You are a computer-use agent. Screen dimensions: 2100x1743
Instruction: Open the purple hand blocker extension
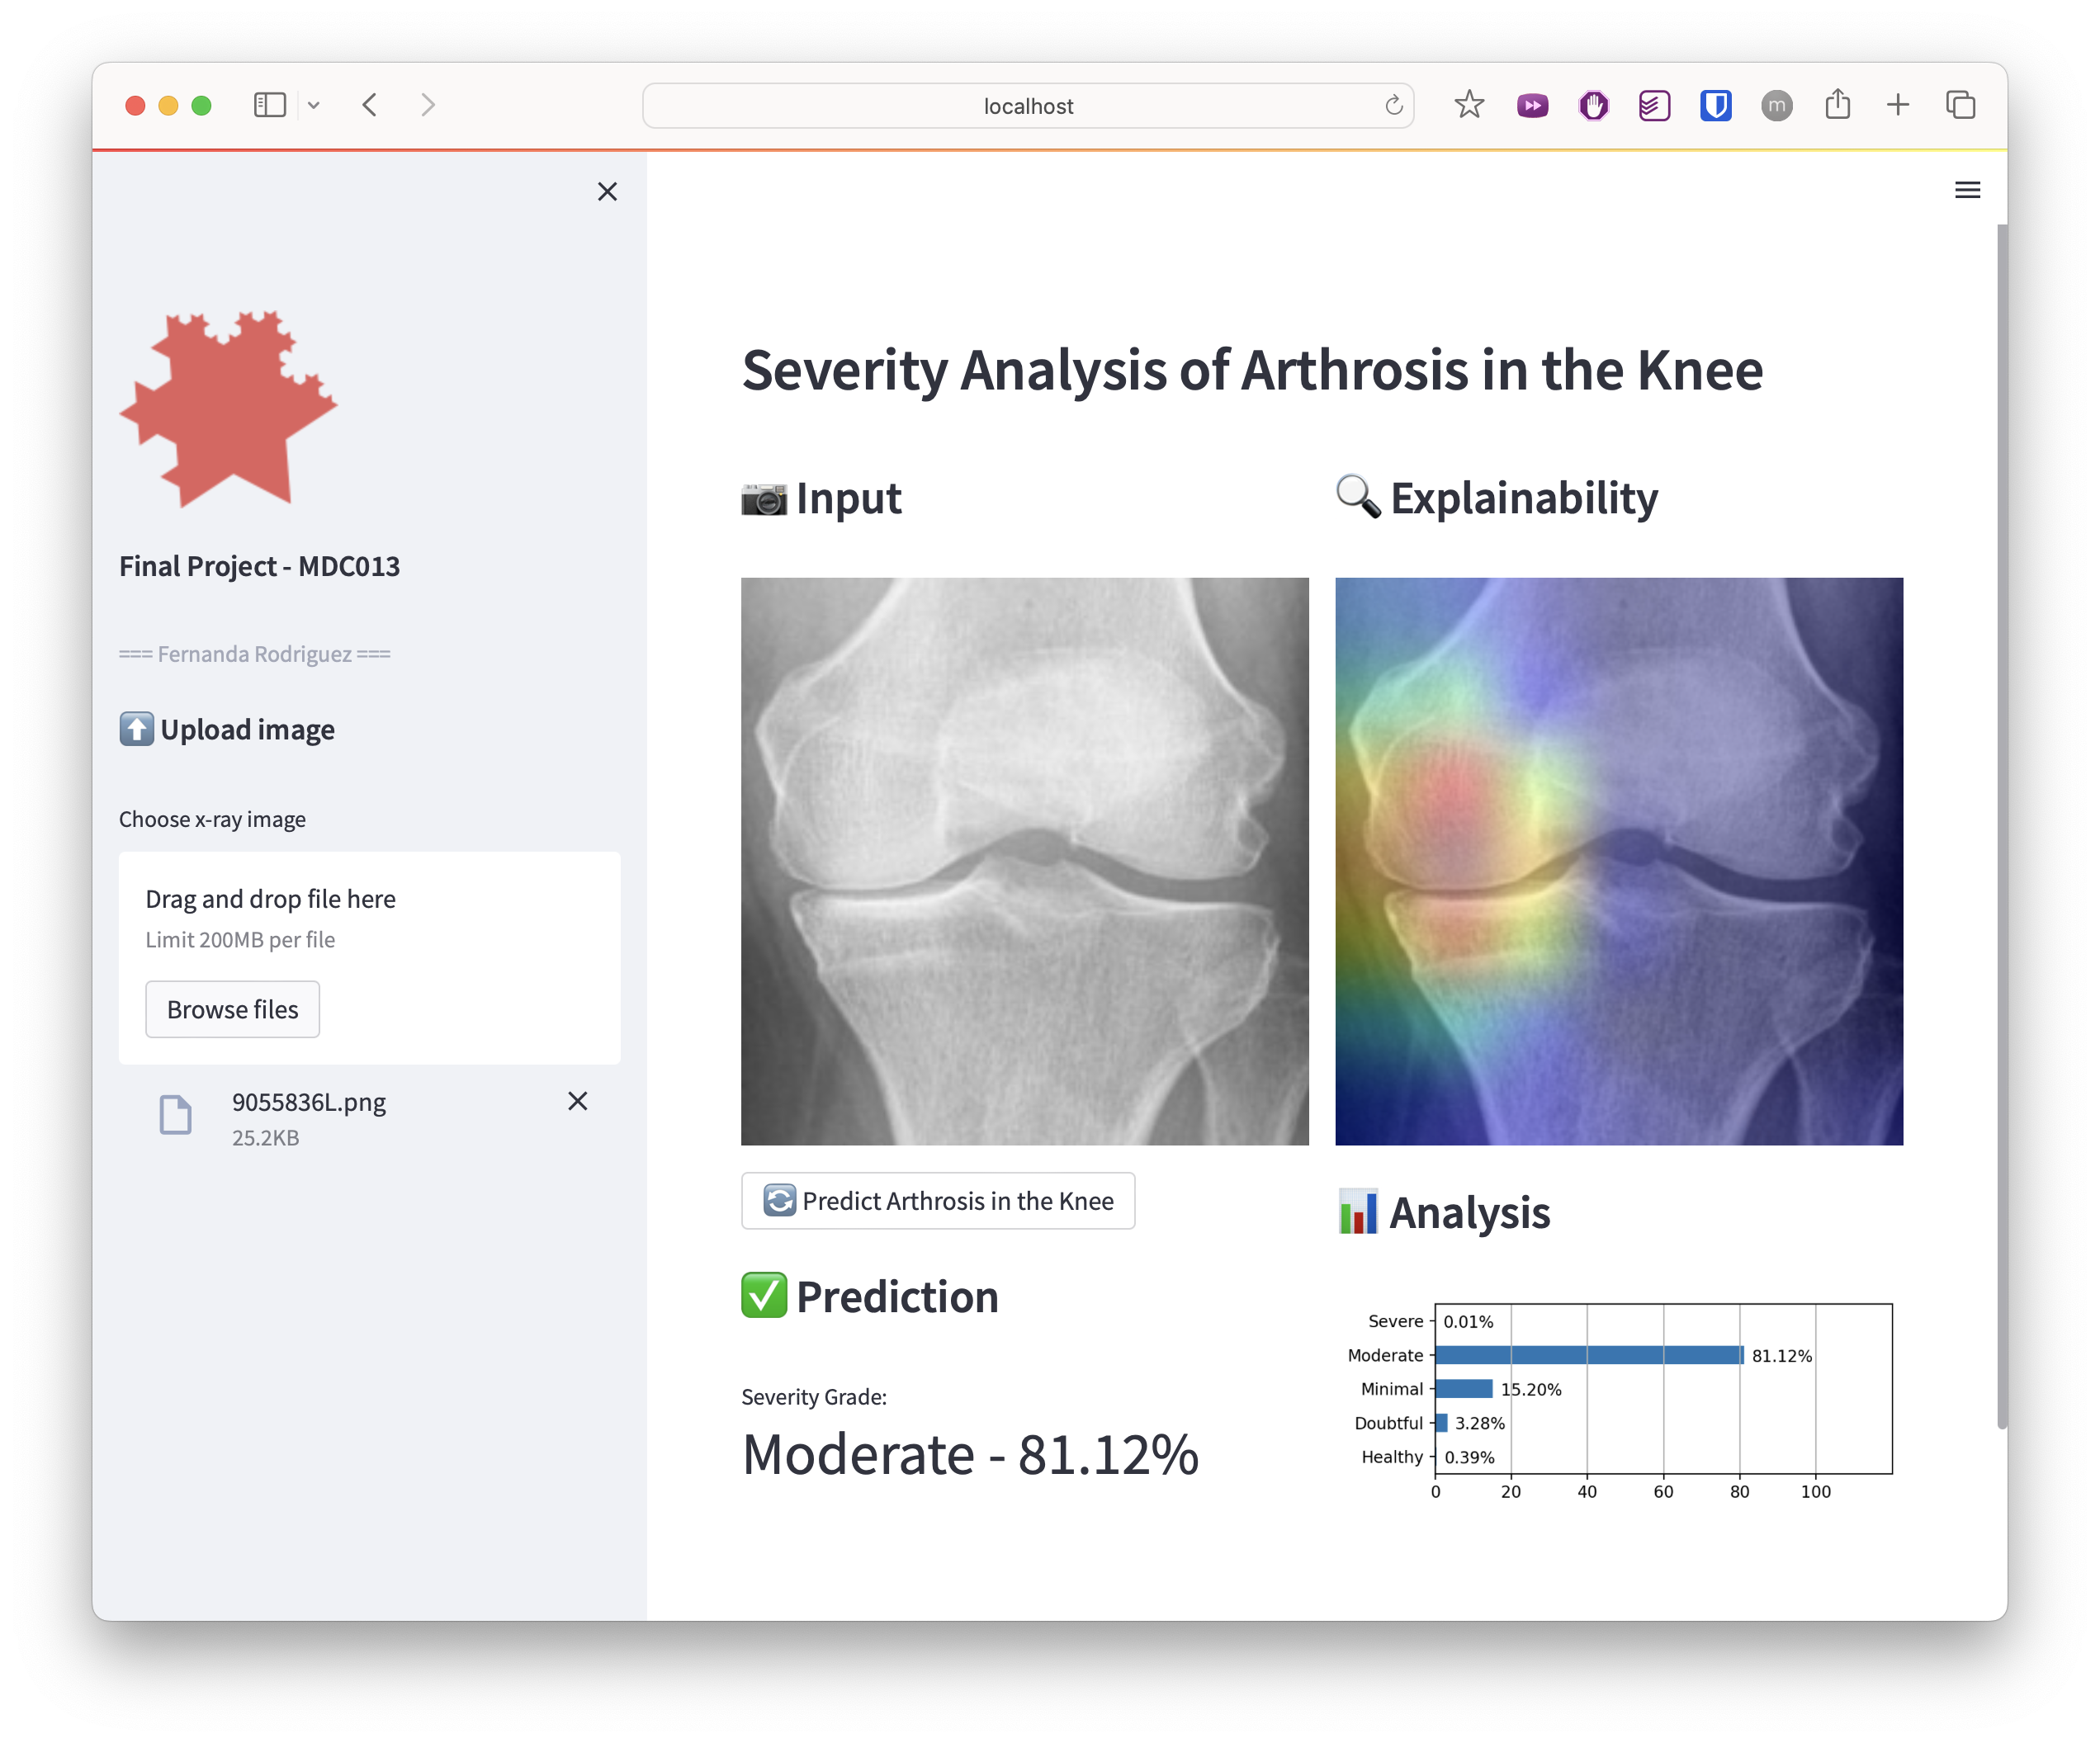[x=1593, y=105]
